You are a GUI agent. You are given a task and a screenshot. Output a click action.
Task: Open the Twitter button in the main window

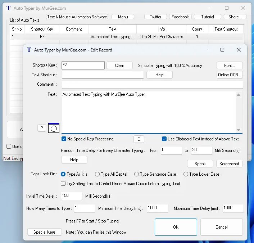click(x=155, y=17)
